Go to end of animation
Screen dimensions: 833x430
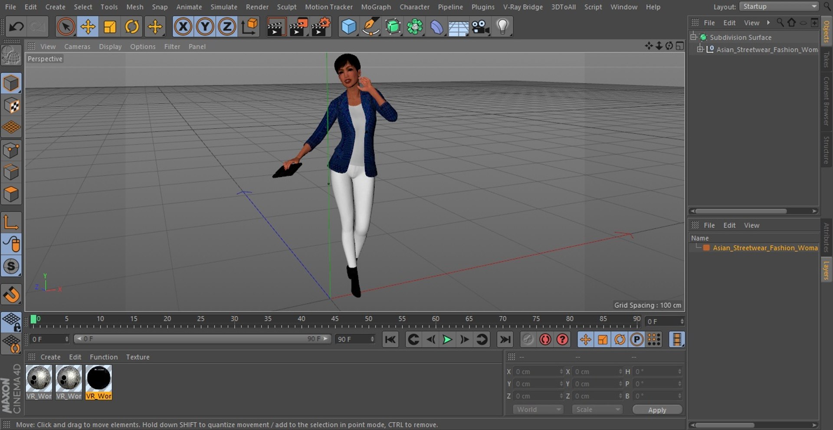pyautogui.click(x=505, y=339)
